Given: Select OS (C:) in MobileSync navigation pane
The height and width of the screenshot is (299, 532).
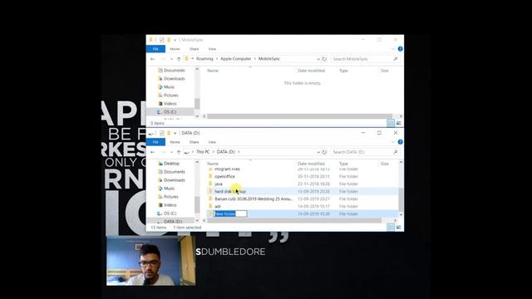Looking at the screenshot, I should [x=170, y=112].
